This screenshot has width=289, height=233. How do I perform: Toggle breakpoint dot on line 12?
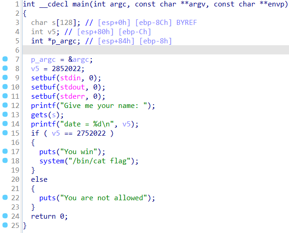5,105
